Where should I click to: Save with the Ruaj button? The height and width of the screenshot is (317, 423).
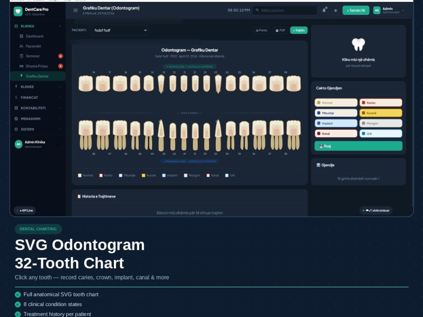[358, 146]
